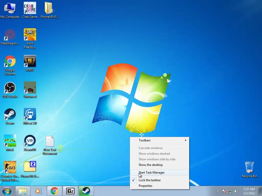
Task: Select the Steam desktop shortcut
Action: pyautogui.click(x=10, y=116)
